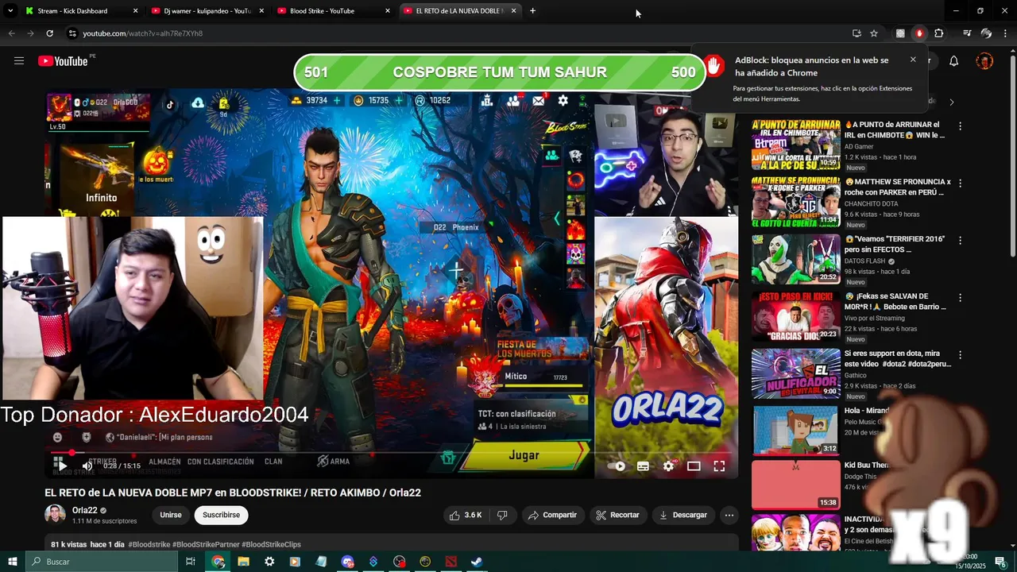Screen dimensions: 1017x572
Task: Select the EL RETO DE LA NUEVA DOBLE tab
Action: click(459, 11)
